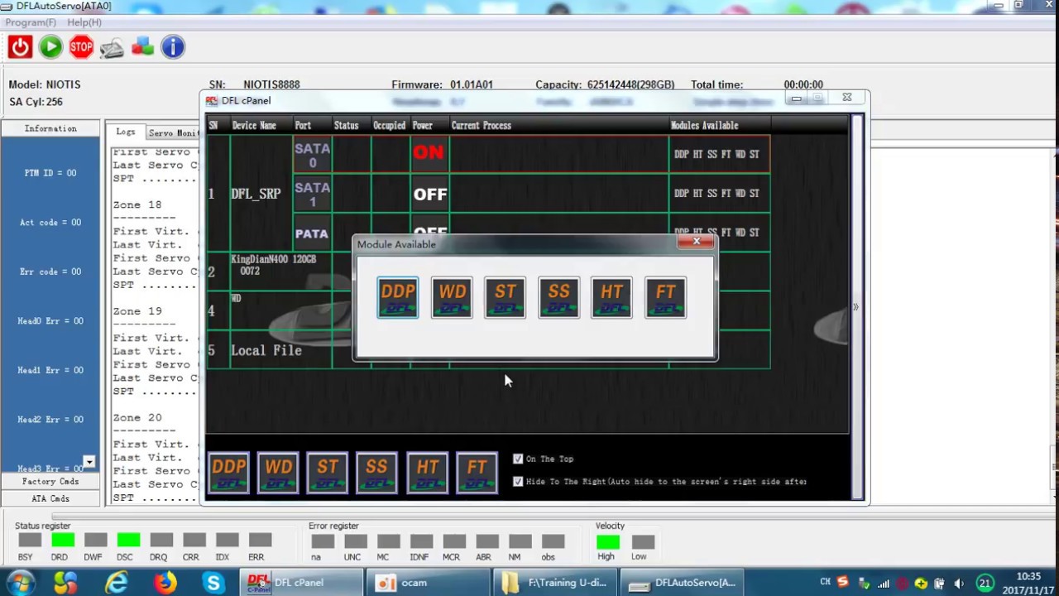Expand cPanel right side arrow

coord(855,307)
